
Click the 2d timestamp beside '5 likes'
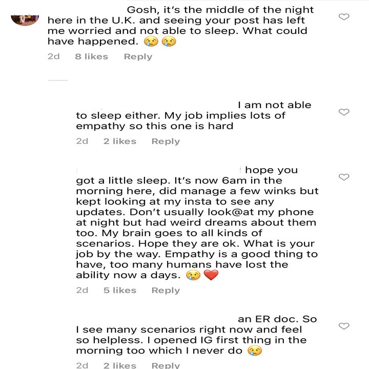pos(82,290)
